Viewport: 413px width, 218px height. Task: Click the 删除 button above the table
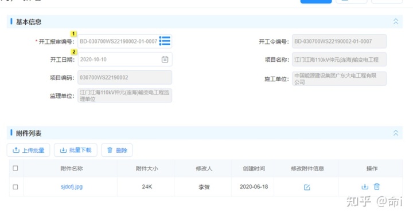pyautogui.click(x=117, y=150)
